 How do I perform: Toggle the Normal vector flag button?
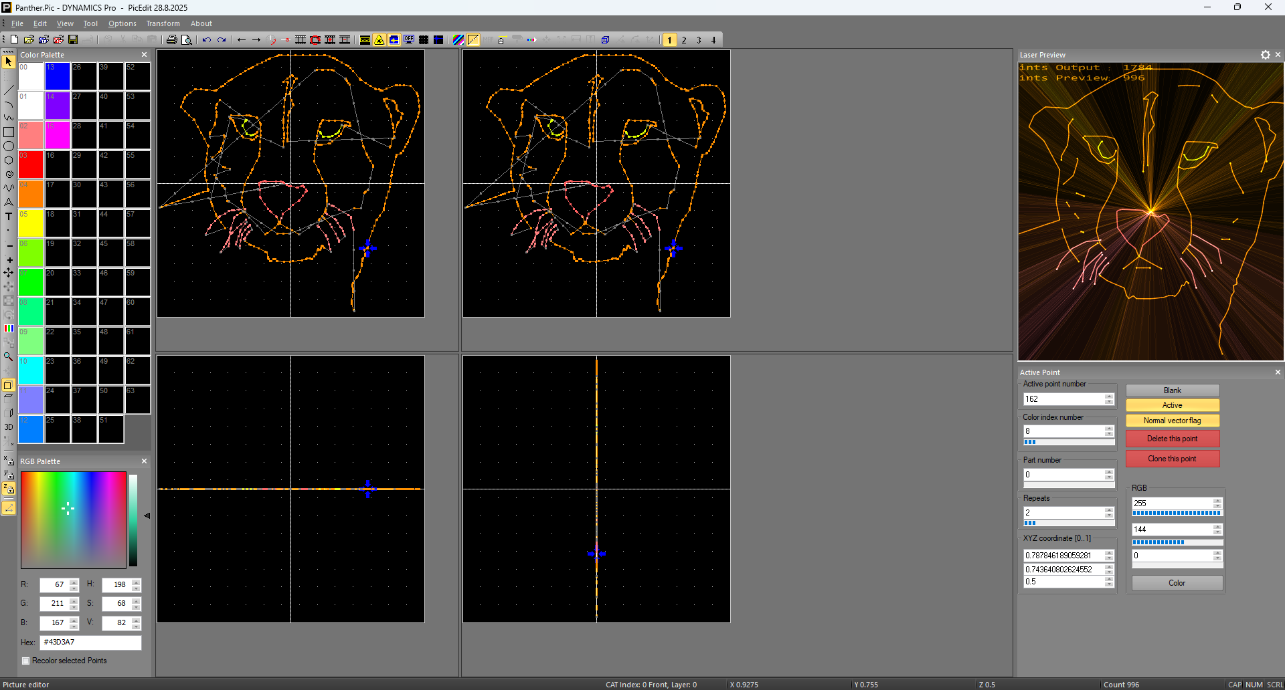pyautogui.click(x=1172, y=421)
